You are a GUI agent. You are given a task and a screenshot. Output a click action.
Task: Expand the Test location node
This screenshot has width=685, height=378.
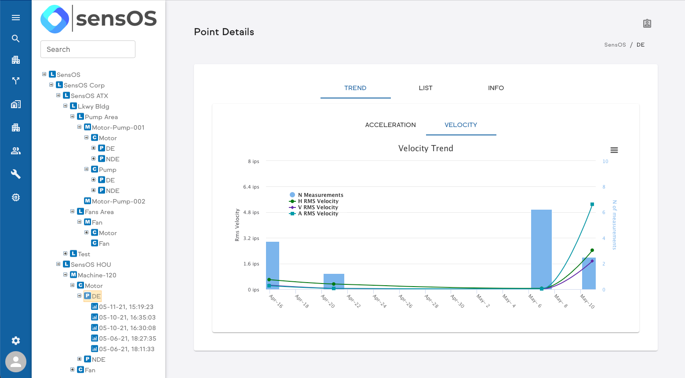point(65,254)
